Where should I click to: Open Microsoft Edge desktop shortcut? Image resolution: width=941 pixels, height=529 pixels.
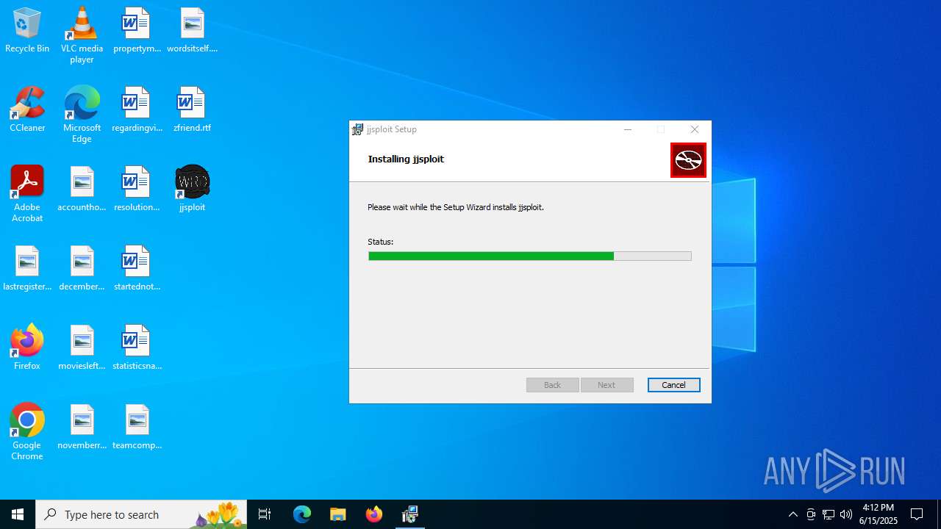tap(82, 115)
